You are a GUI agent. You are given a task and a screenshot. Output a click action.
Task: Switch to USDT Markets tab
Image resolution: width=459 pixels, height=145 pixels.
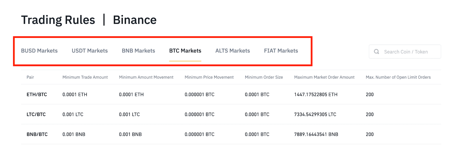[90, 51]
